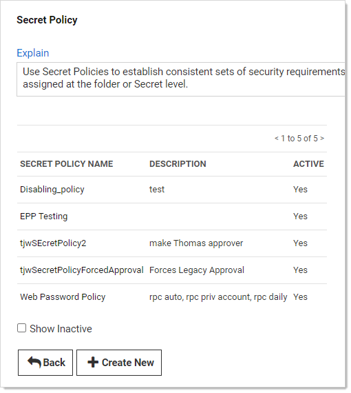The height and width of the screenshot is (393, 351).
Task: Enable the Show Inactive checkbox
Action: pos(22,328)
